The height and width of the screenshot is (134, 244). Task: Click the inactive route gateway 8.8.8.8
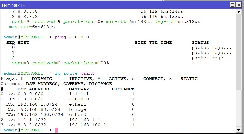79,99
